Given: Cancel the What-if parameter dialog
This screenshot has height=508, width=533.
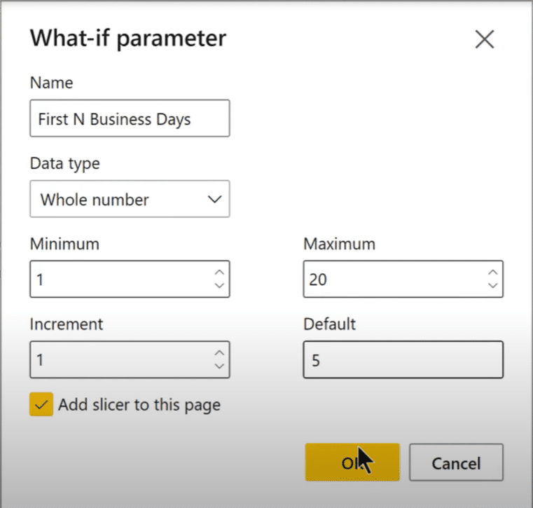Looking at the screenshot, I should click(456, 462).
